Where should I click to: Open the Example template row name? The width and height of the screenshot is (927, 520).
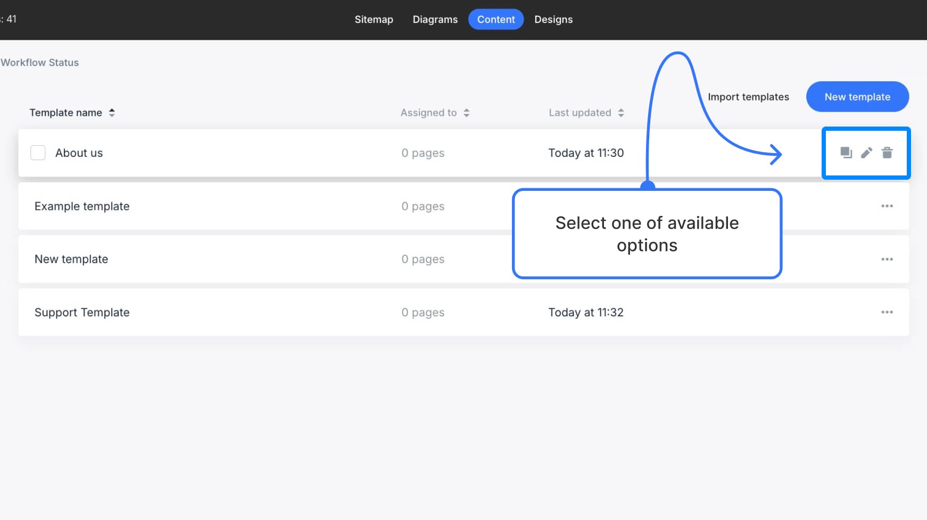pyautogui.click(x=82, y=206)
